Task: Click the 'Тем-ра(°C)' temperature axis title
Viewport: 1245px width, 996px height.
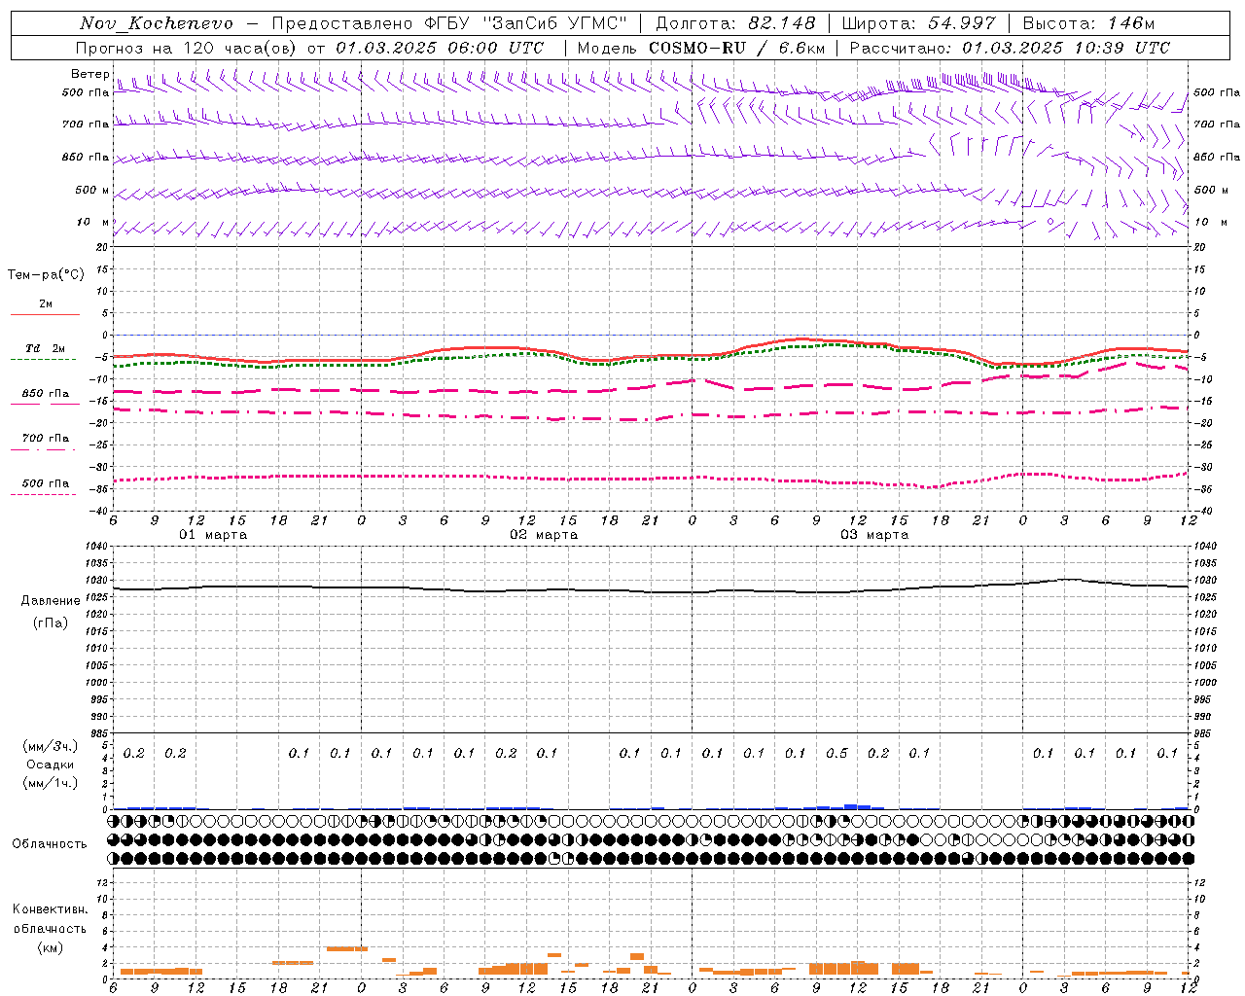Action: click(46, 275)
